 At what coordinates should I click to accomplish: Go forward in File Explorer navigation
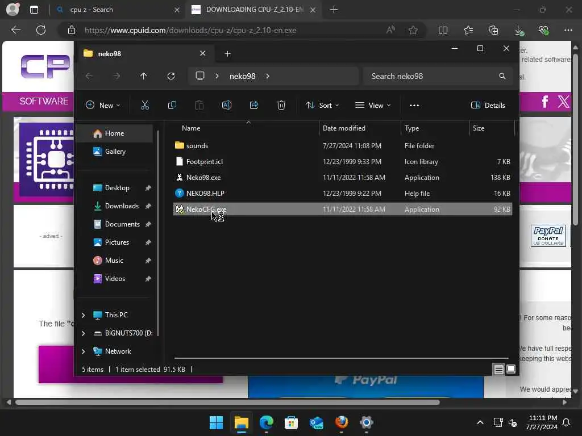pyautogui.click(x=117, y=76)
